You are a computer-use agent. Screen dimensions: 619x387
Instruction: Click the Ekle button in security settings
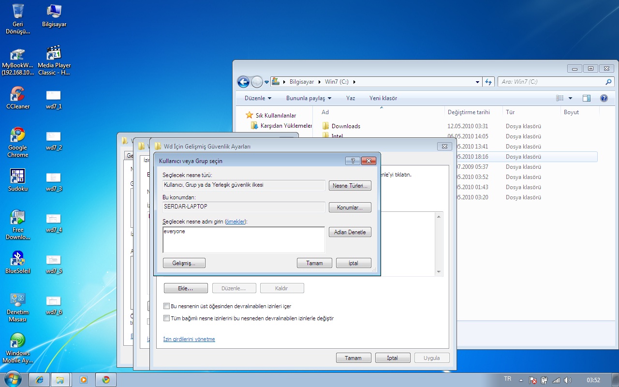tap(186, 288)
